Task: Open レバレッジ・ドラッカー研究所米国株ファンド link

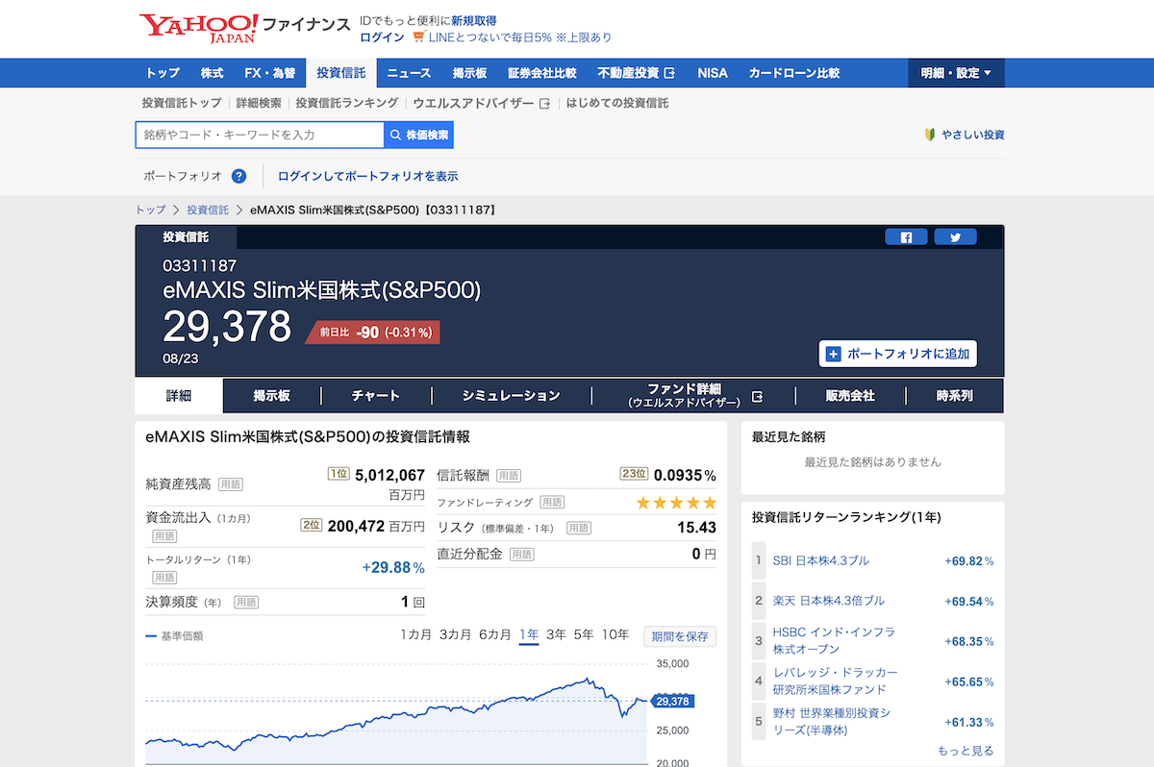Action: click(836, 681)
